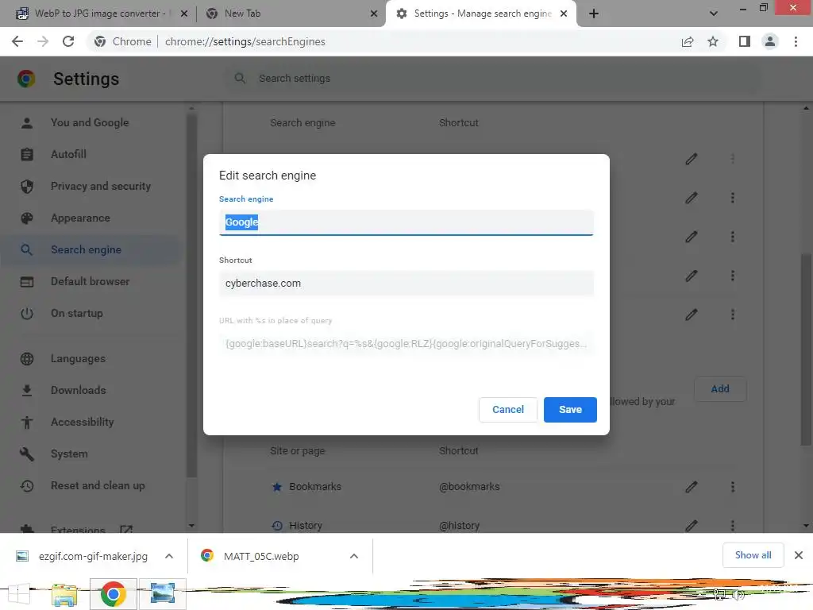The height and width of the screenshot is (610, 813).
Task: Open You and Google settings
Action: pos(90,122)
